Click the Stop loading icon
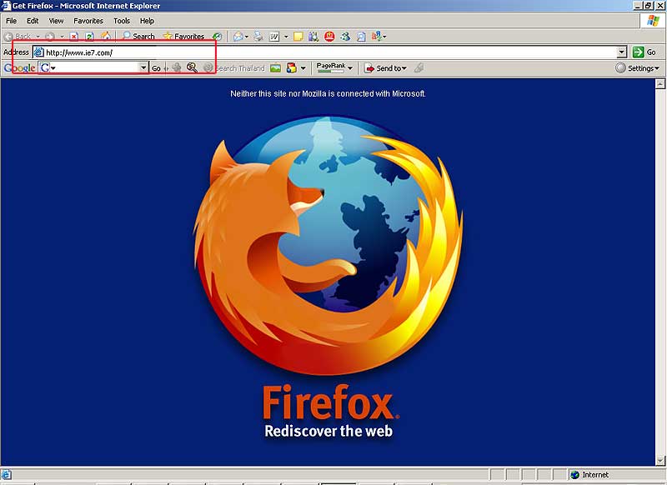The height and width of the screenshot is (485, 667). tap(74, 37)
